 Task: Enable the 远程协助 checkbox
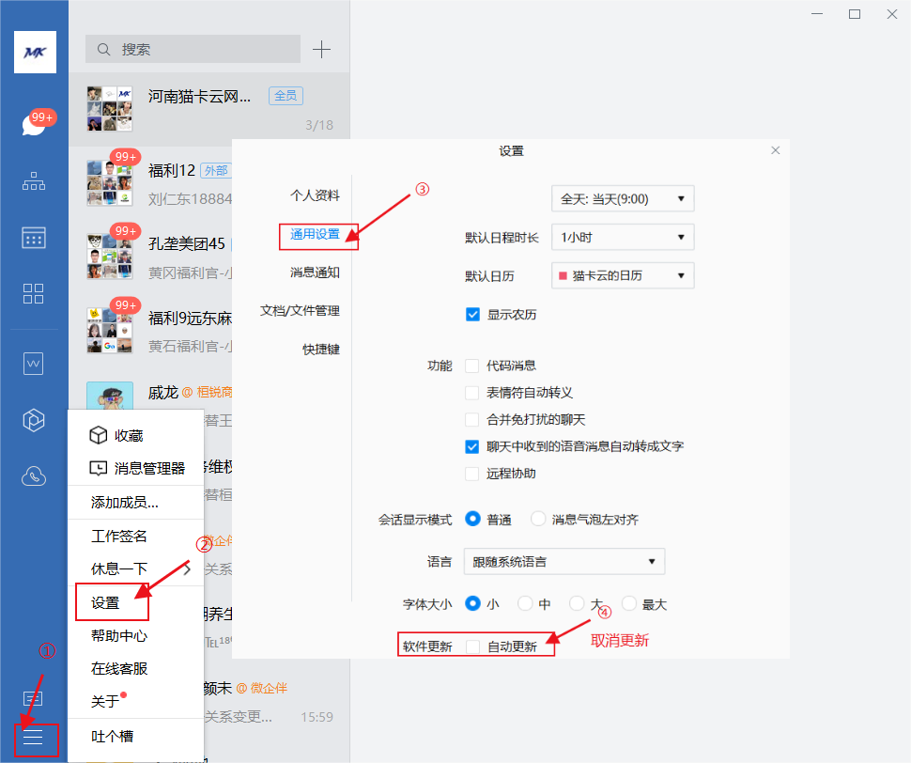click(x=472, y=474)
